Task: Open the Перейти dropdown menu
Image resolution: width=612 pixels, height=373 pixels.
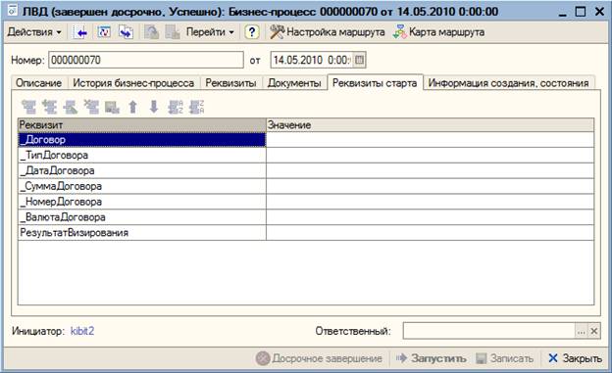Action: [210, 32]
